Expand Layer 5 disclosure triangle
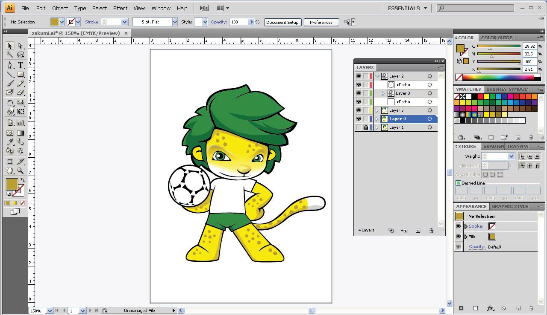Image resolution: width=547 pixels, height=315 pixels. click(377, 110)
